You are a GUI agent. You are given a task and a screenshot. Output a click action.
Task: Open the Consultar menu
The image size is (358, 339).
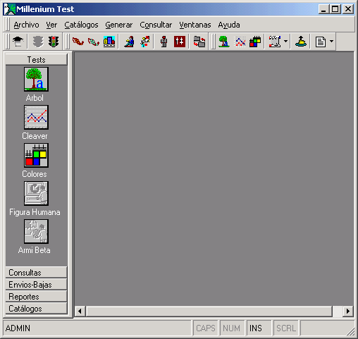(156, 25)
